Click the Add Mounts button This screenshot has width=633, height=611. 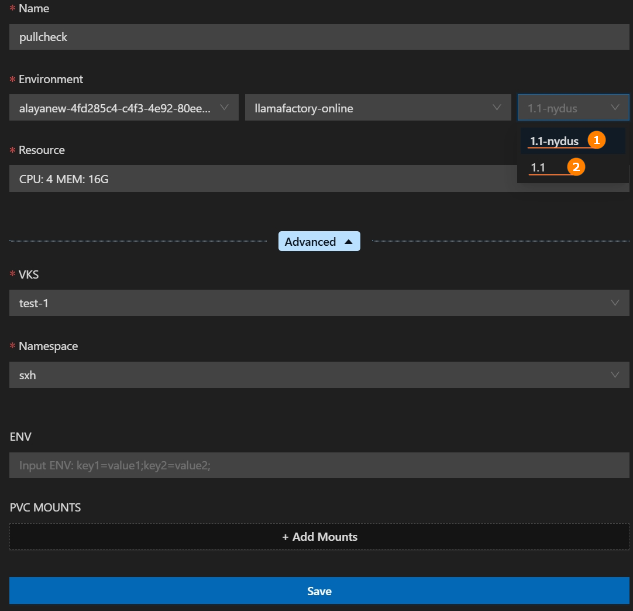tap(319, 537)
